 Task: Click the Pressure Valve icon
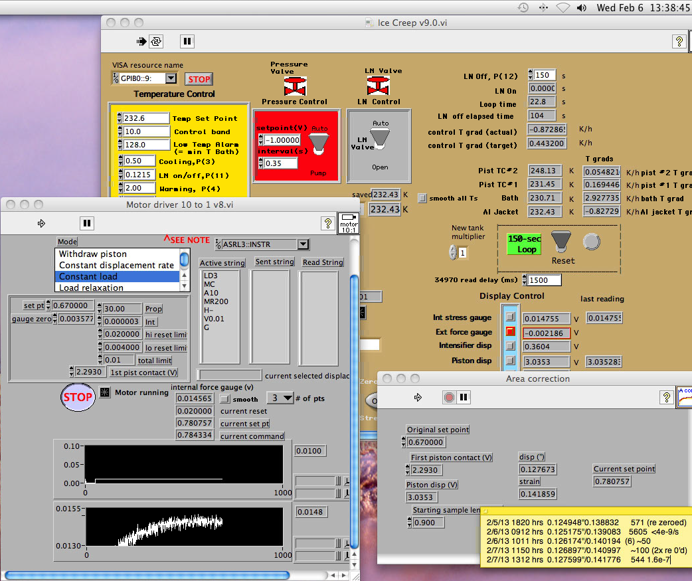click(294, 86)
